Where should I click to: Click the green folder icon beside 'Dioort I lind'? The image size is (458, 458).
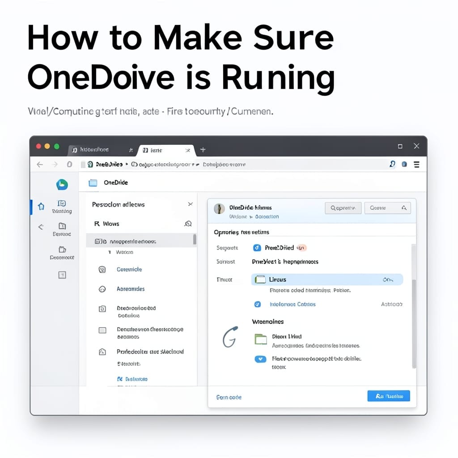click(x=261, y=339)
